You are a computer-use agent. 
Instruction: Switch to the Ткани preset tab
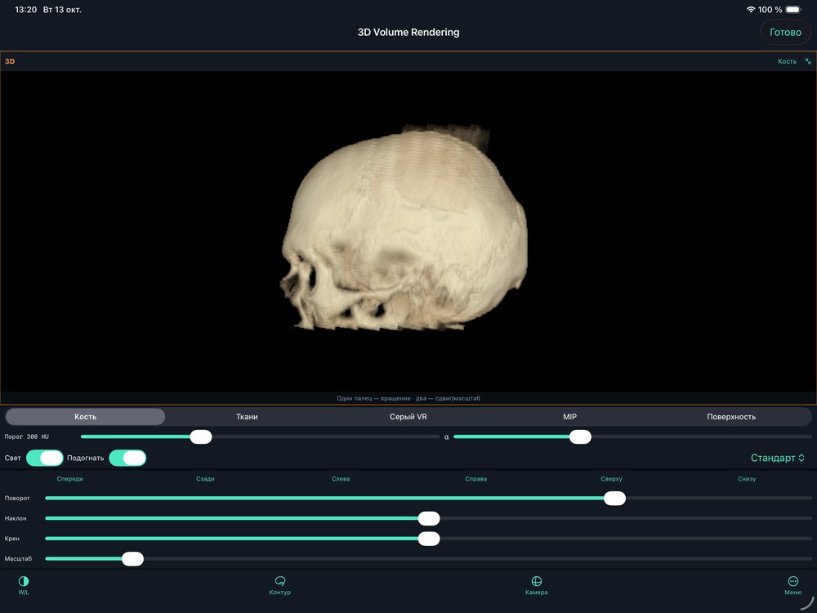pos(247,417)
